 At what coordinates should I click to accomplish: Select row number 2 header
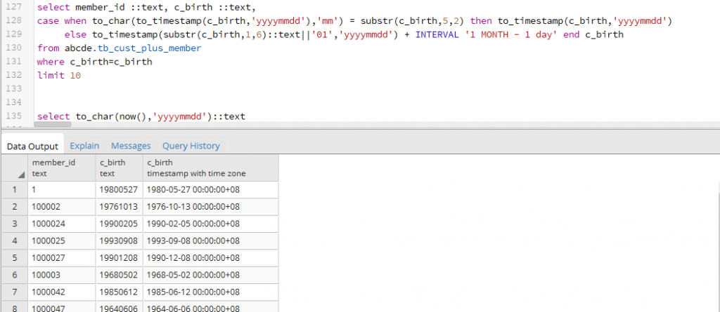(x=15, y=207)
